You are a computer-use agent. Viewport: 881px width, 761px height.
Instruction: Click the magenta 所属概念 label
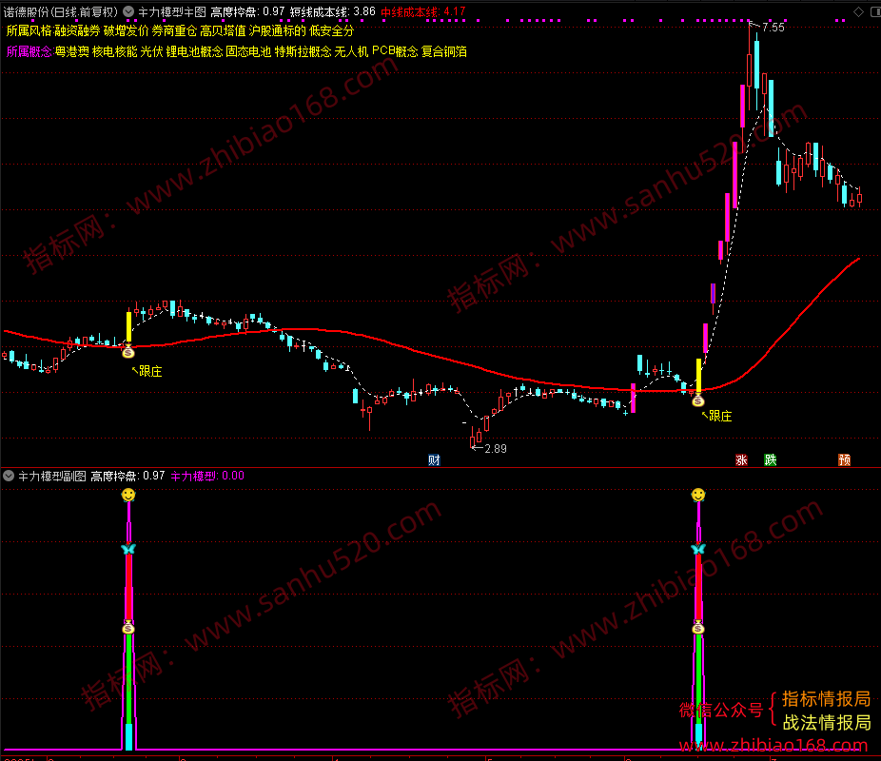pos(29,51)
